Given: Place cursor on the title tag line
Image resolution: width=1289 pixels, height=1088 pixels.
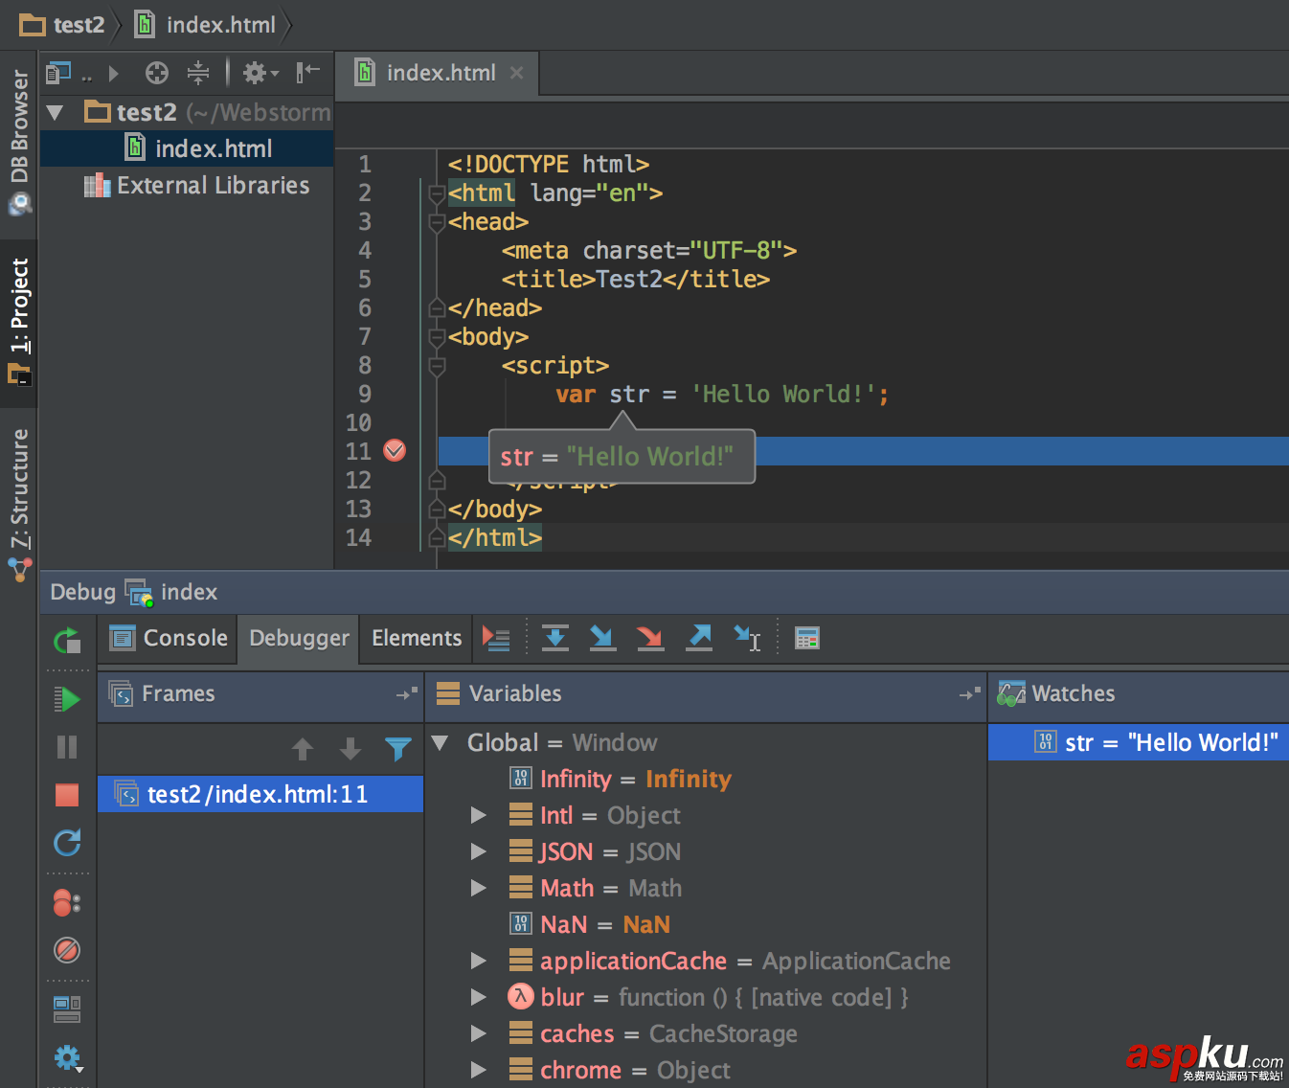Looking at the screenshot, I should [x=636, y=280].
